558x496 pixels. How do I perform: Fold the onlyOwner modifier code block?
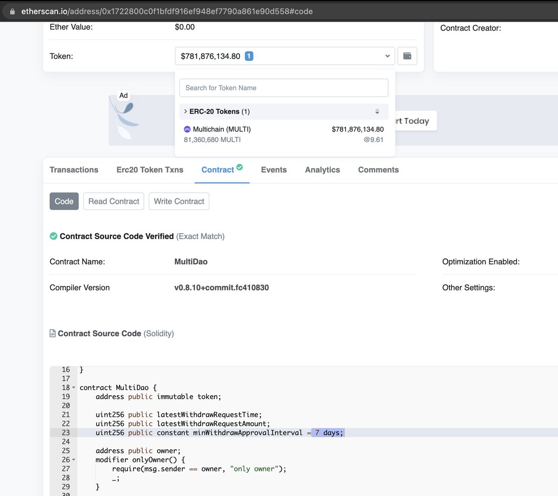pyautogui.click(x=73, y=460)
